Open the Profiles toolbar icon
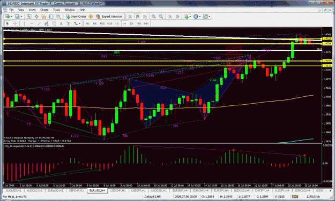 pos(17,17)
